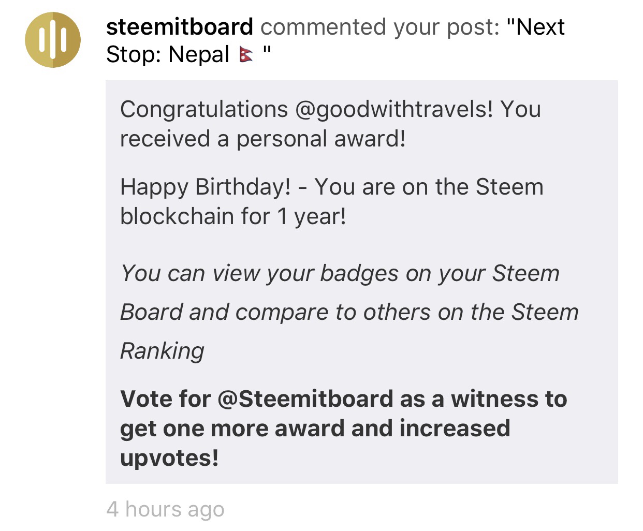This screenshot has width=643, height=531.
Task: Click the "commented your post:" text
Action: (x=379, y=27)
